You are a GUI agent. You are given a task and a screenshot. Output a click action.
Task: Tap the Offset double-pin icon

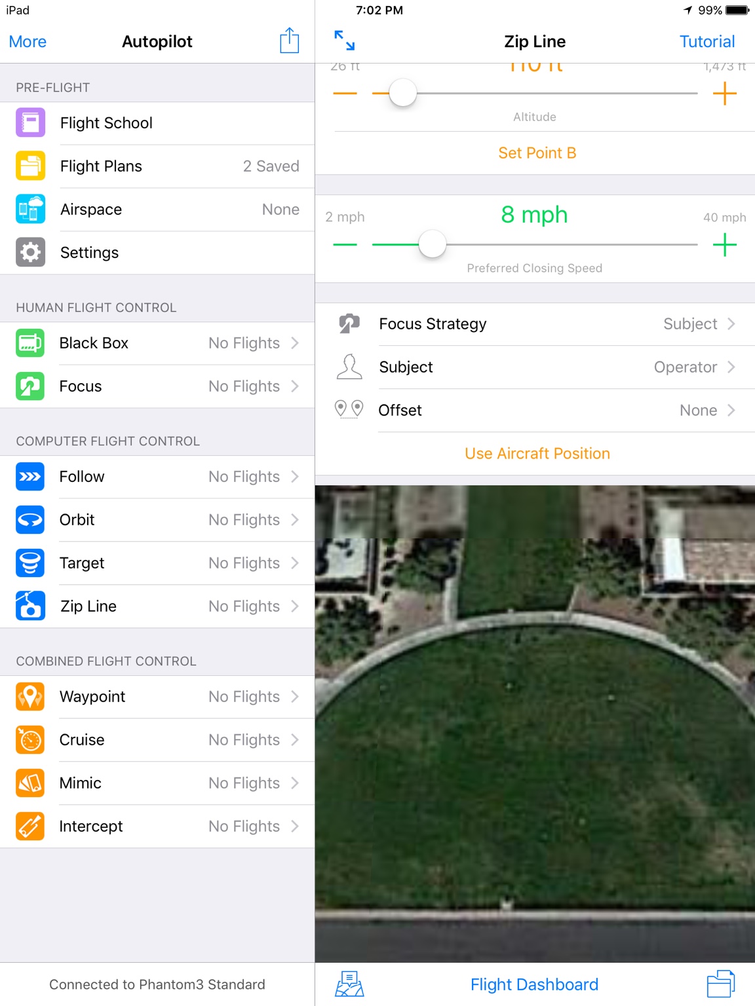point(349,409)
